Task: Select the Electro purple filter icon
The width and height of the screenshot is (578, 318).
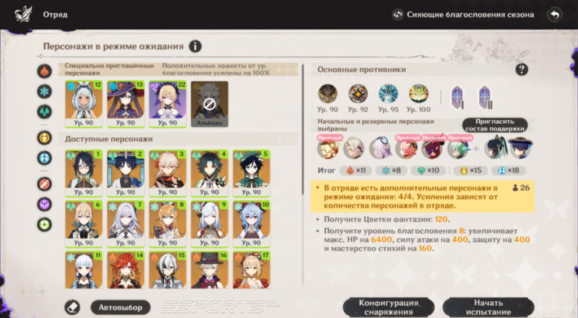Action: (44, 204)
